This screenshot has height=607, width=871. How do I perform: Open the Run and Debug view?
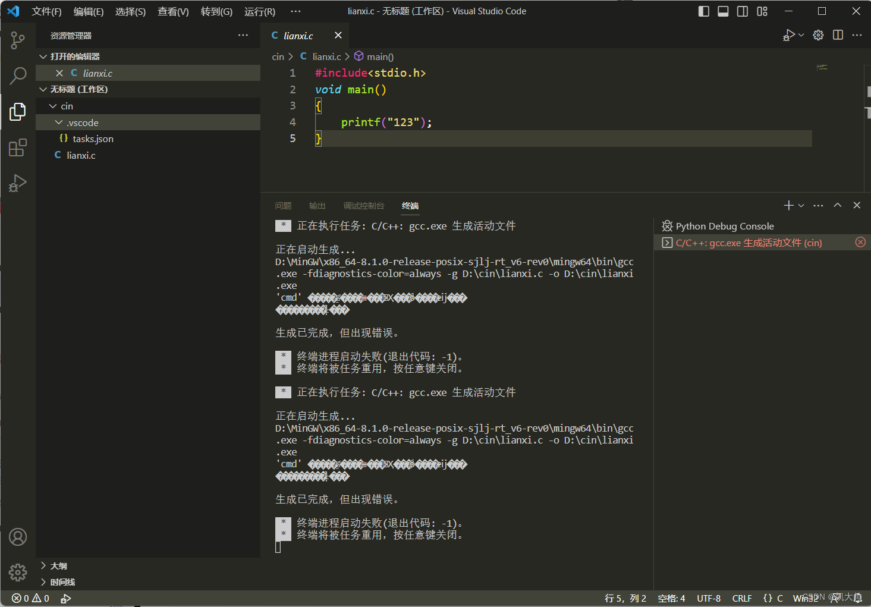(18, 183)
